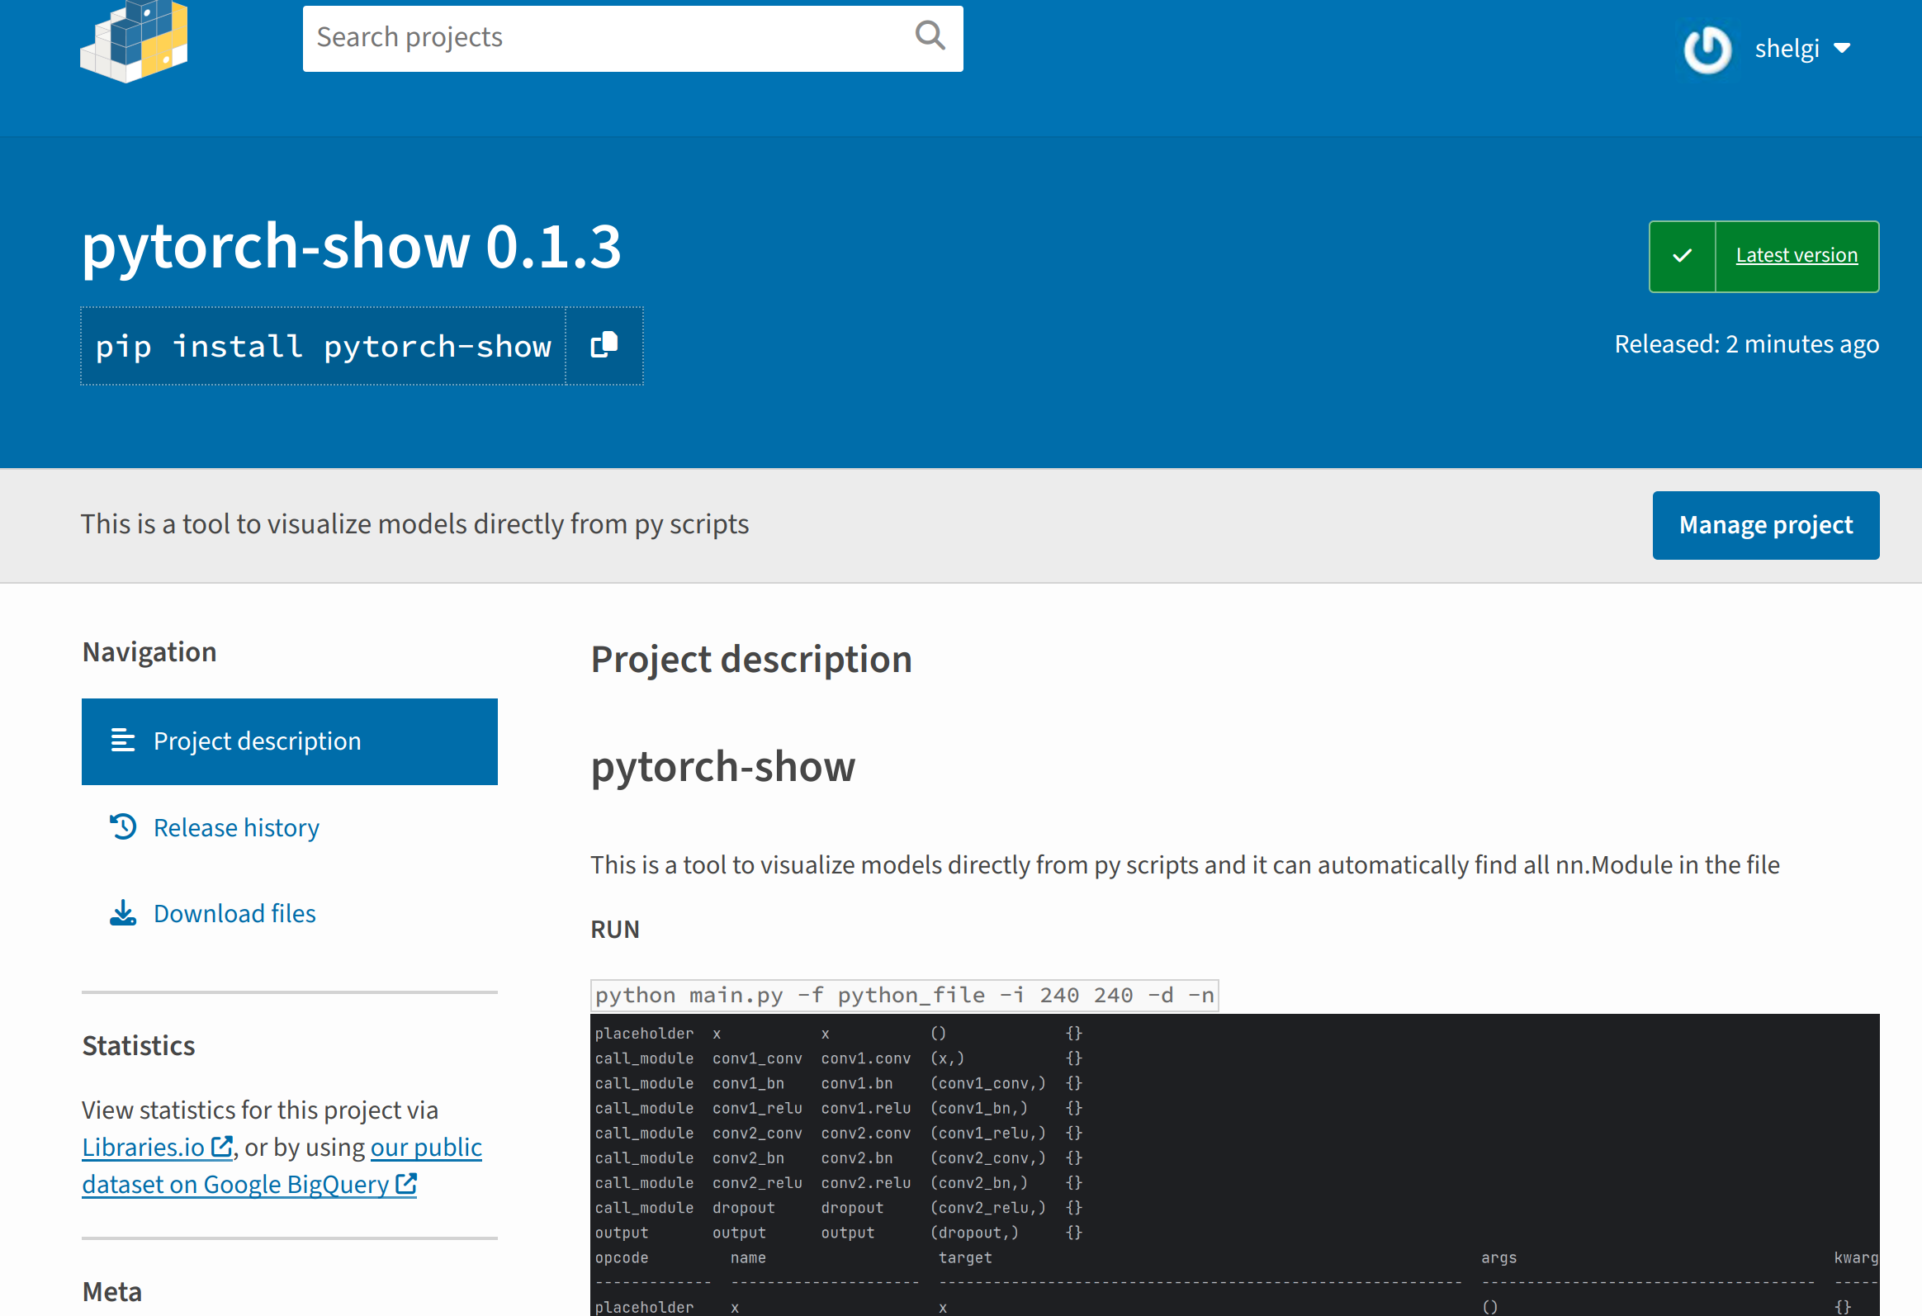The width and height of the screenshot is (1922, 1316).
Task: Click the summary text about visualizing models
Action: coord(414,524)
